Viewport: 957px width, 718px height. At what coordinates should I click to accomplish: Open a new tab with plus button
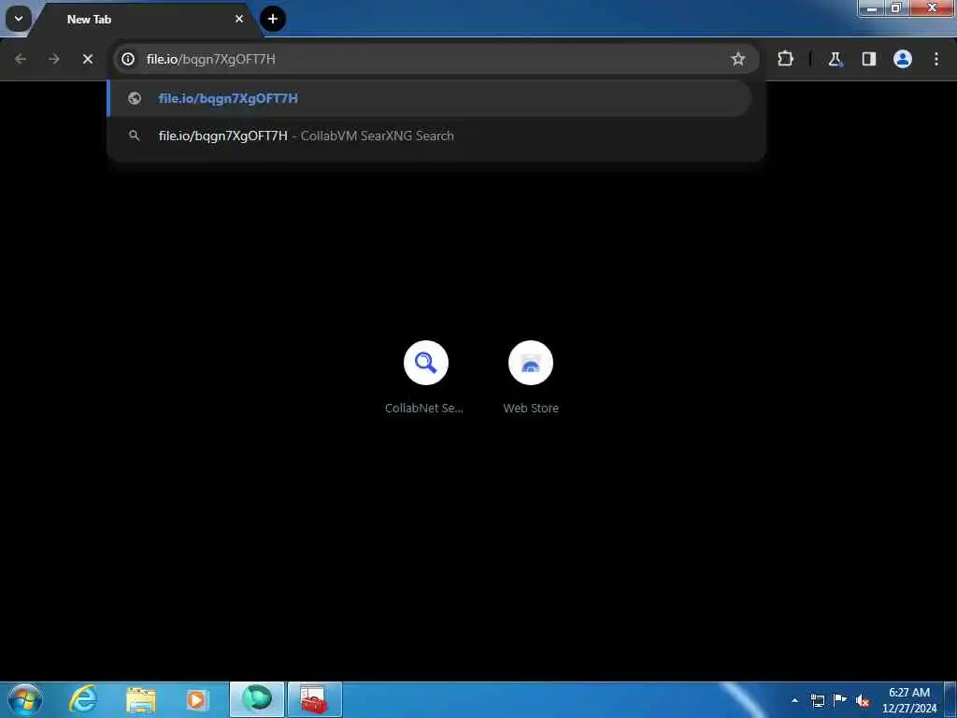tap(273, 19)
